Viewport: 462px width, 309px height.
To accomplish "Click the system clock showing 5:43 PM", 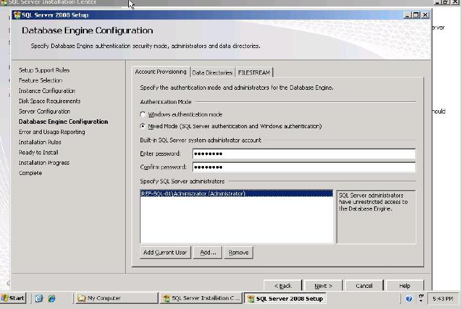I will coord(443,298).
